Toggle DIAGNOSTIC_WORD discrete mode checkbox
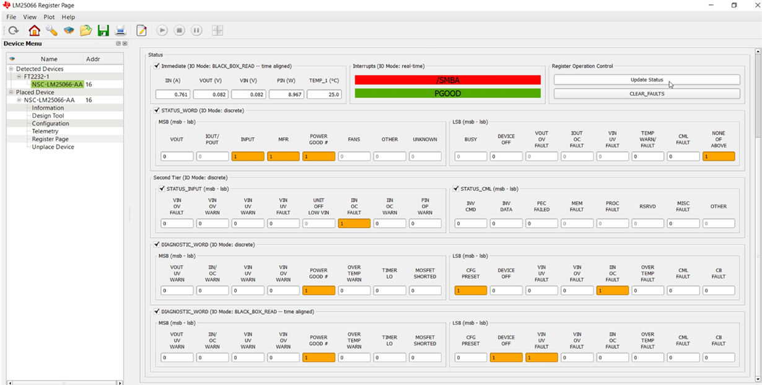This screenshot has height=385, width=762. click(157, 244)
